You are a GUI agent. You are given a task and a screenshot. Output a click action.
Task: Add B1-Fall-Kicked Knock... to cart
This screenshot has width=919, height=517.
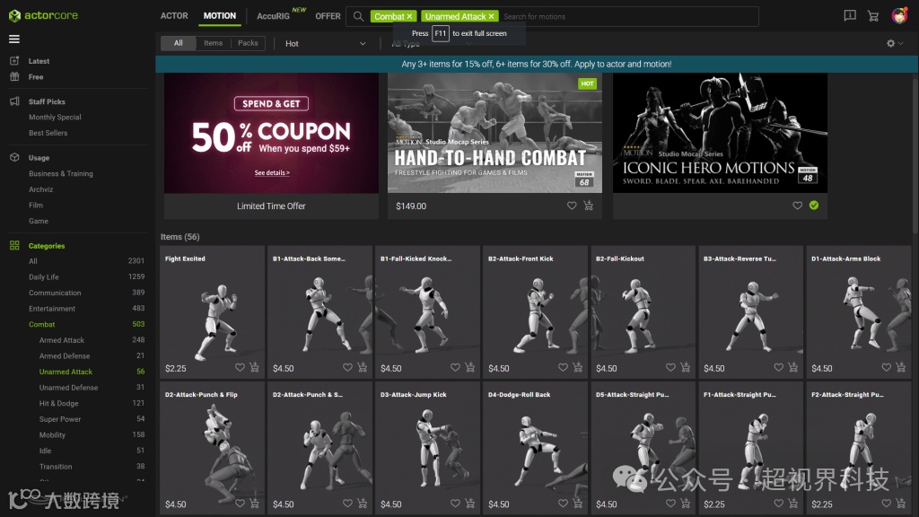[470, 367]
